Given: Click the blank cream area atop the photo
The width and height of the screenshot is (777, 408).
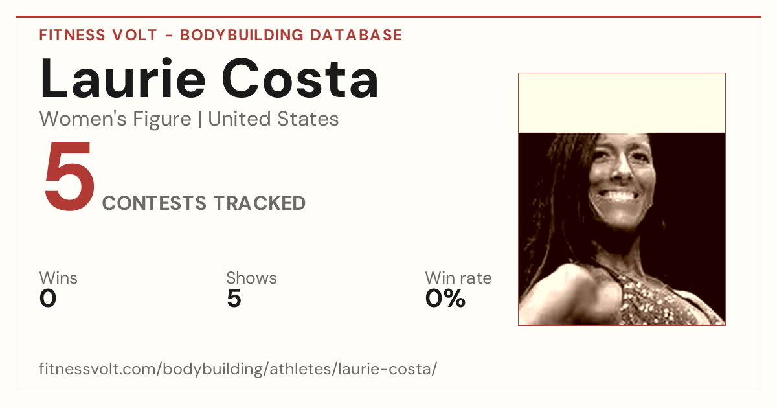Looking at the screenshot, I should click(622, 103).
